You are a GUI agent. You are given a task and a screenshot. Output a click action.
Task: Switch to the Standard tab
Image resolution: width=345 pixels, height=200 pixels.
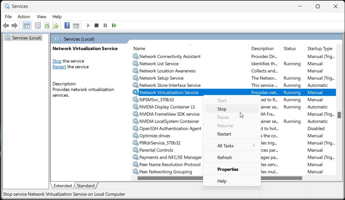[x=86, y=186]
